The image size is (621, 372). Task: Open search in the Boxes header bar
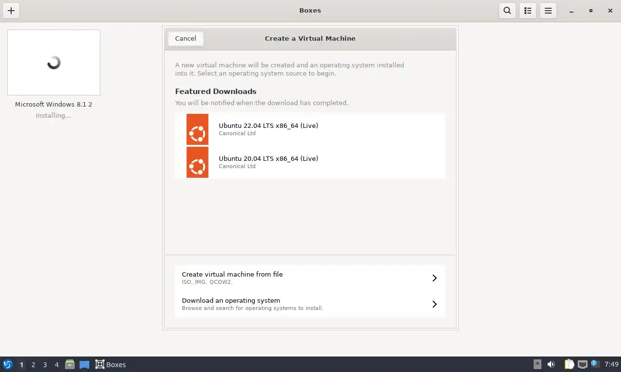coord(507,11)
